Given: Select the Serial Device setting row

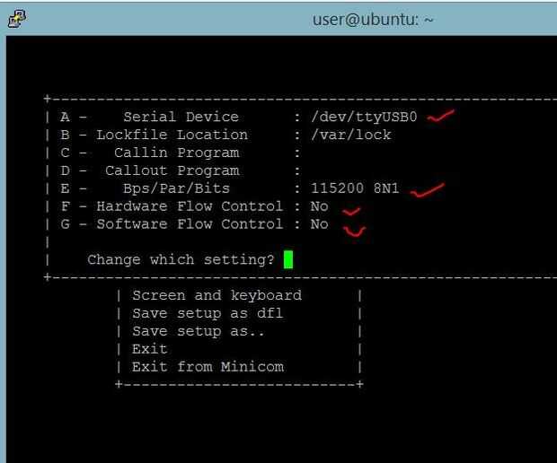Looking at the screenshot, I should coord(181,117).
